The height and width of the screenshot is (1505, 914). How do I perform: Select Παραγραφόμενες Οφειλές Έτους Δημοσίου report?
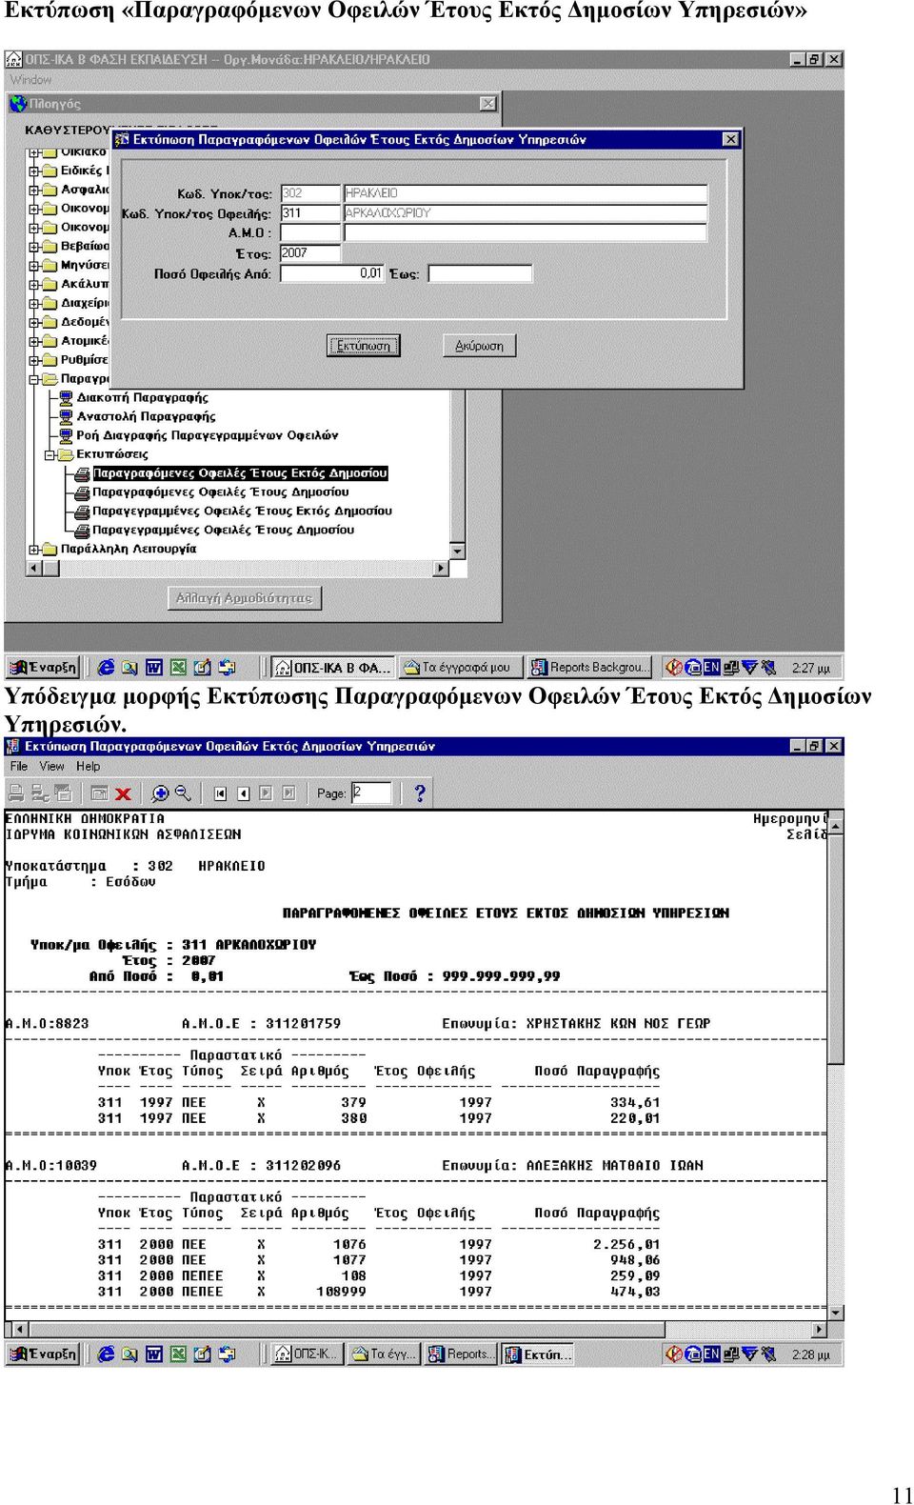pyautogui.click(x=221, y=492)
